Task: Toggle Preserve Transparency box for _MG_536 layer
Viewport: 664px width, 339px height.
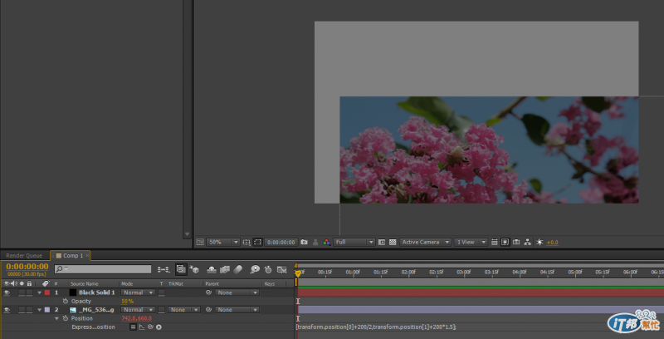Action: tap(162, 310)
